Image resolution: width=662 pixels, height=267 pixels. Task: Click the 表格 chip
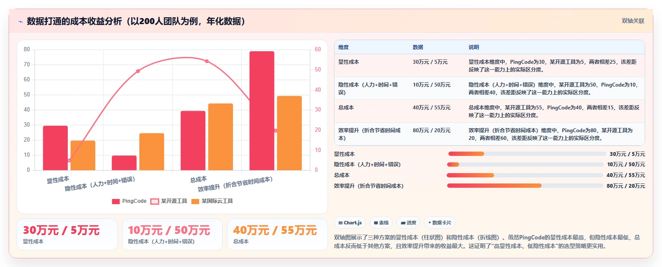tap(381, 223)
